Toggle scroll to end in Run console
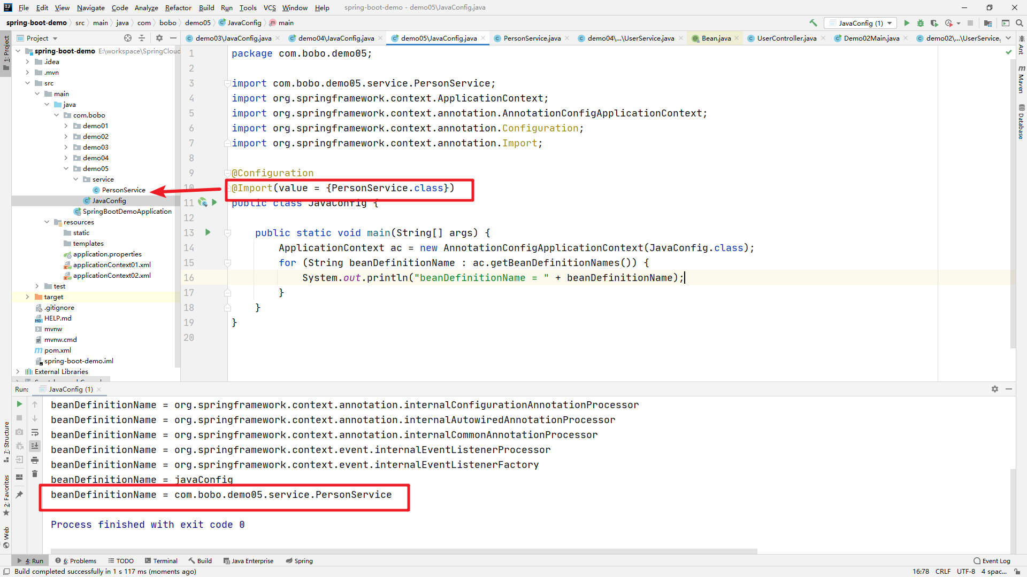1027x577 pixels. pyautogui.click(x=35, y=446)
